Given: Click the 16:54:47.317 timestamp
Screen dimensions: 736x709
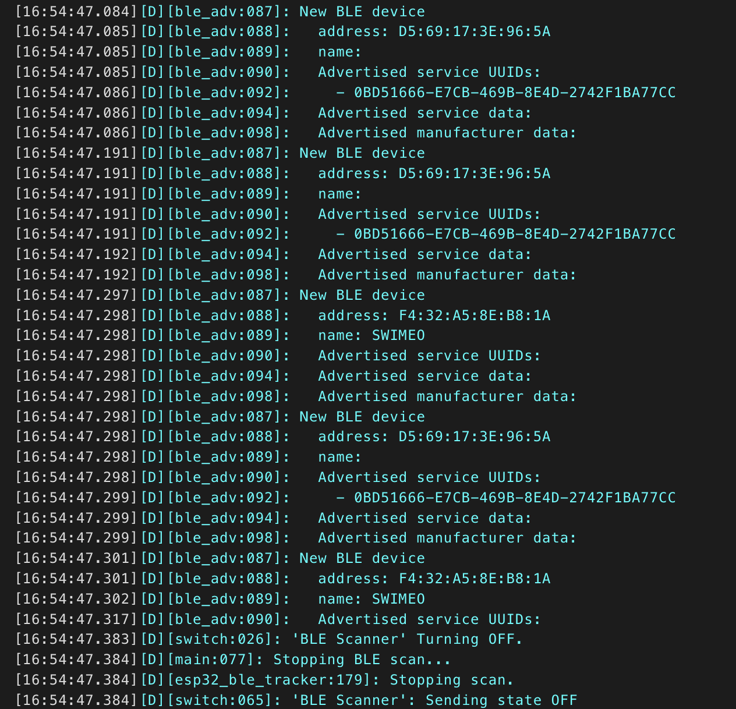Looking at the screenshot, I should [76, 619].
